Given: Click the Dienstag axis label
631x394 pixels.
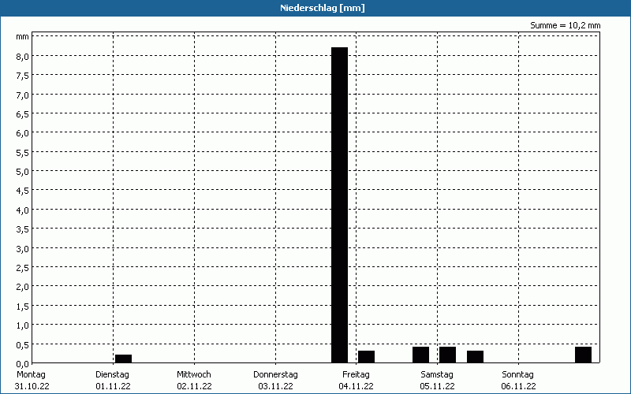Looking at the screenshot, I should (112, 375).
